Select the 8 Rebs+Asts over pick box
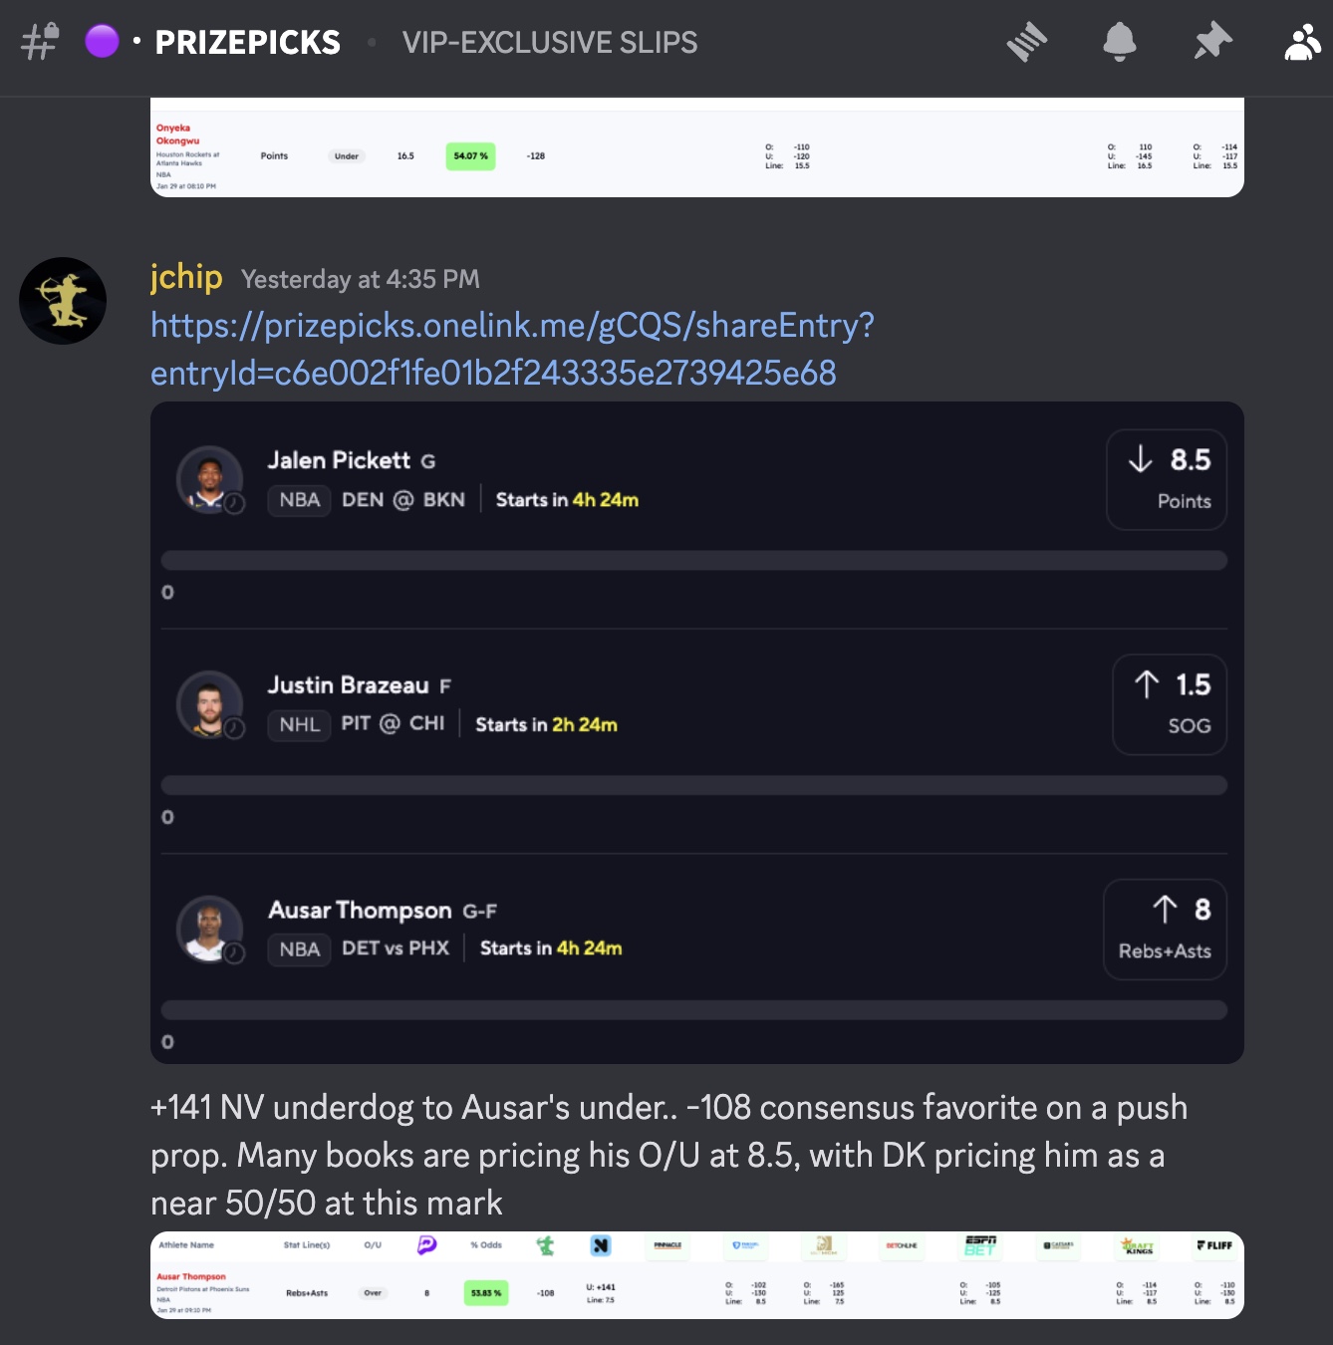 tap(1165, 930)
